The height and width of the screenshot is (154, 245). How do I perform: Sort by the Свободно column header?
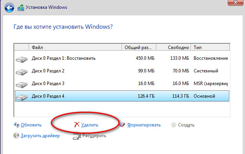point(174,47)
